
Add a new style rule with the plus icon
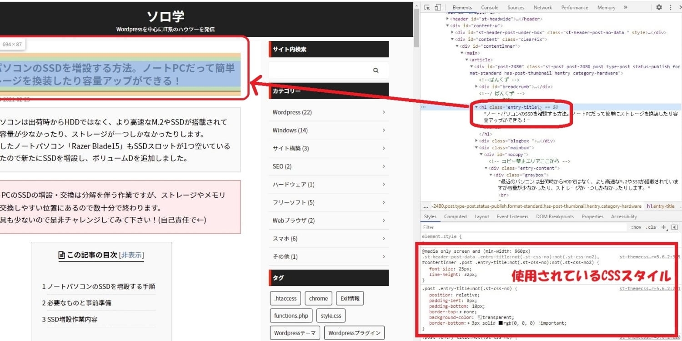point(663,227)
